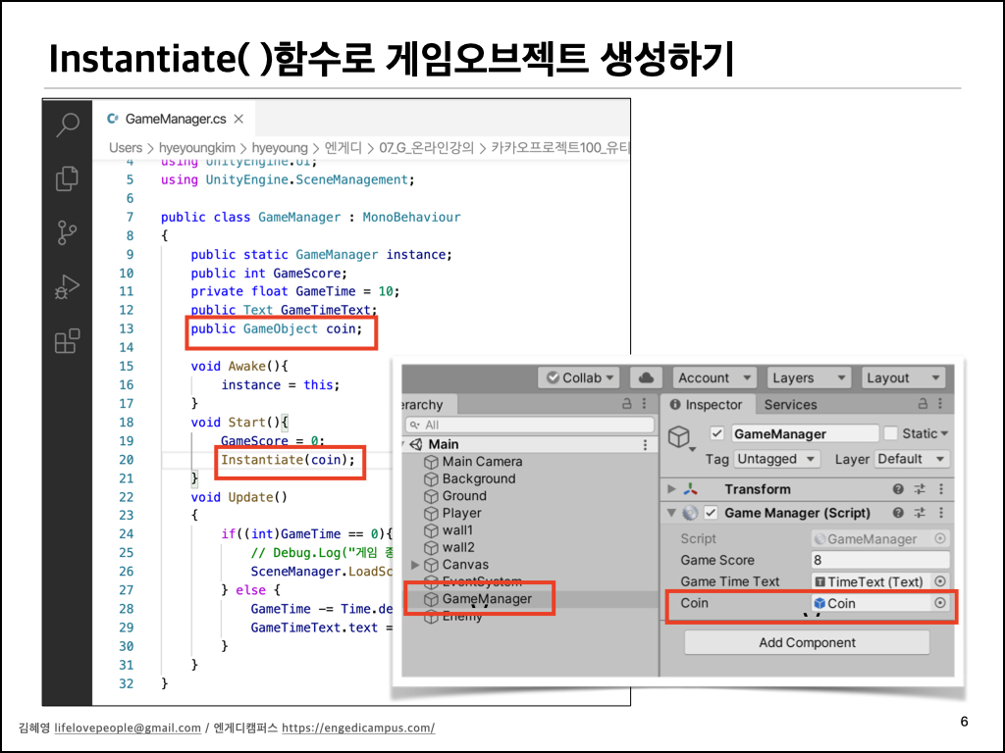Expand the Transform component
This screenshot has height=753, width=1005.
point(671,489)
